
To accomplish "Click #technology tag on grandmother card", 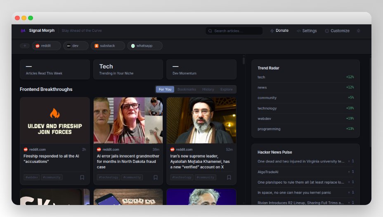I will pos(109,177).
